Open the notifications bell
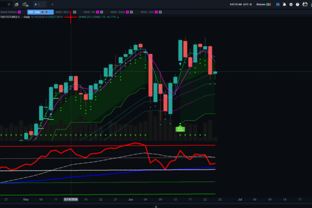The image size is (312, 208). tap(284, 4)
